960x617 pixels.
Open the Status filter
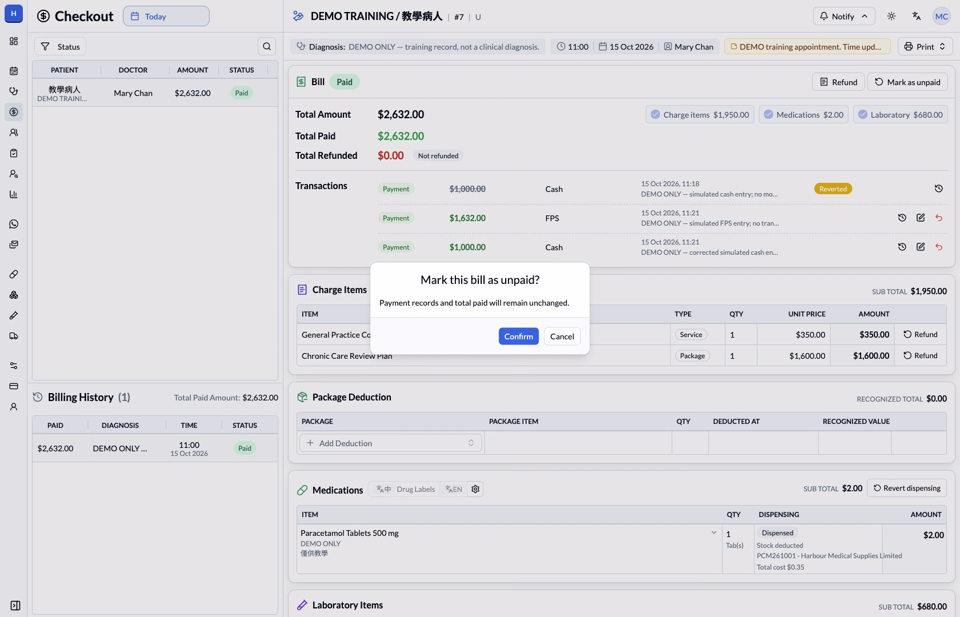click(x=60, y=47)
